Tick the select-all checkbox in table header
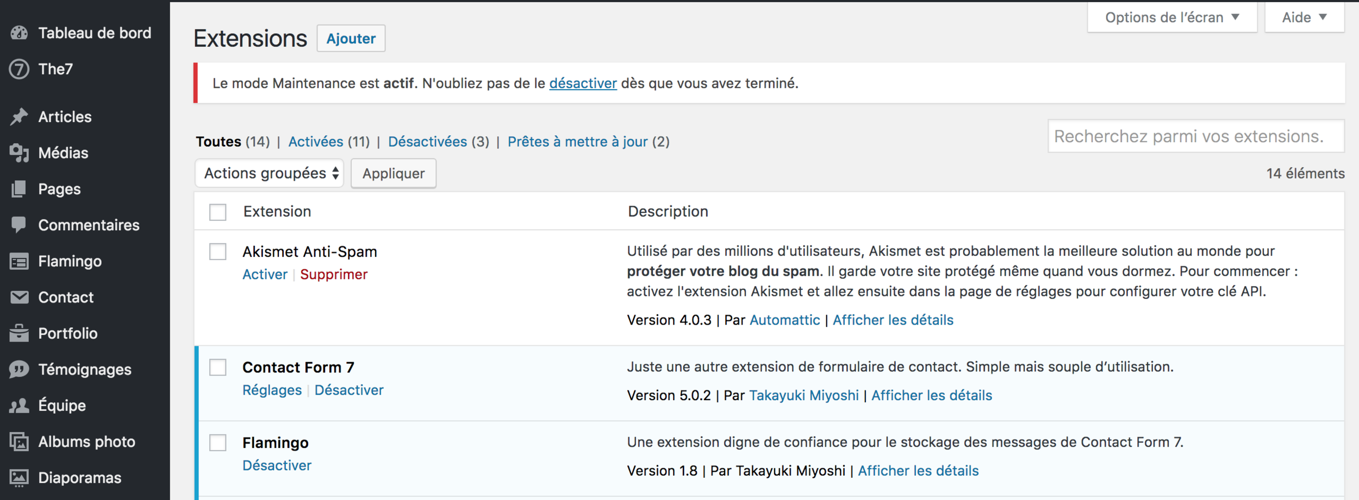 [x=218, y=212]
